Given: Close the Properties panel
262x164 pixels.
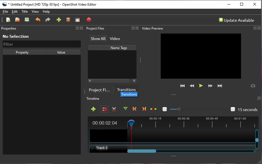Looking at the screenshot, I should (82, 28).
